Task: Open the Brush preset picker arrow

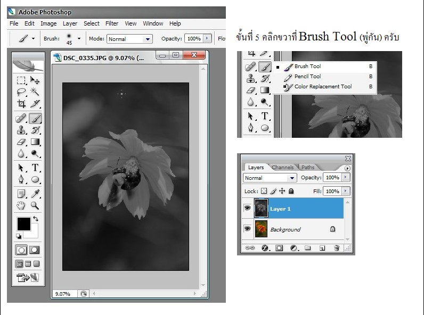Action: point(79,39)
